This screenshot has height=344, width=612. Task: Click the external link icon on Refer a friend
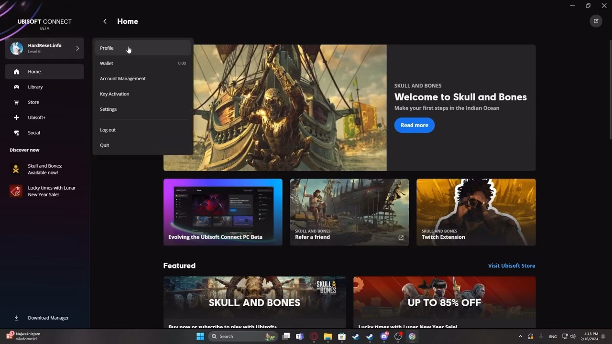(x=401, y=237)
